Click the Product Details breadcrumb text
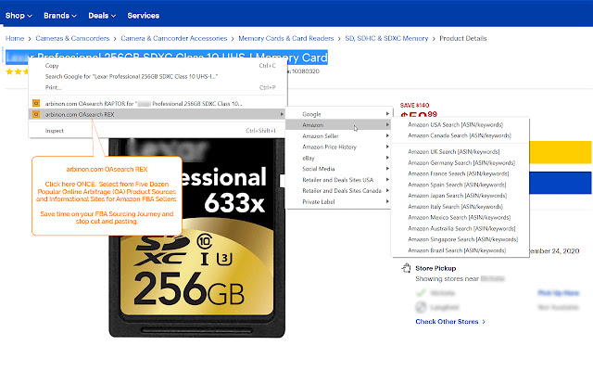 click(463, 38)
